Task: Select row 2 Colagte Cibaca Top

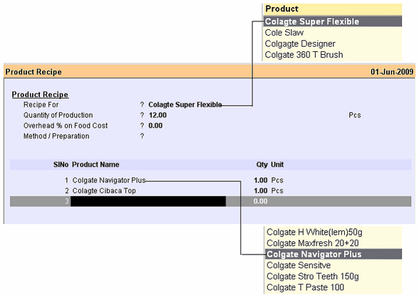Action: point(104,191)
